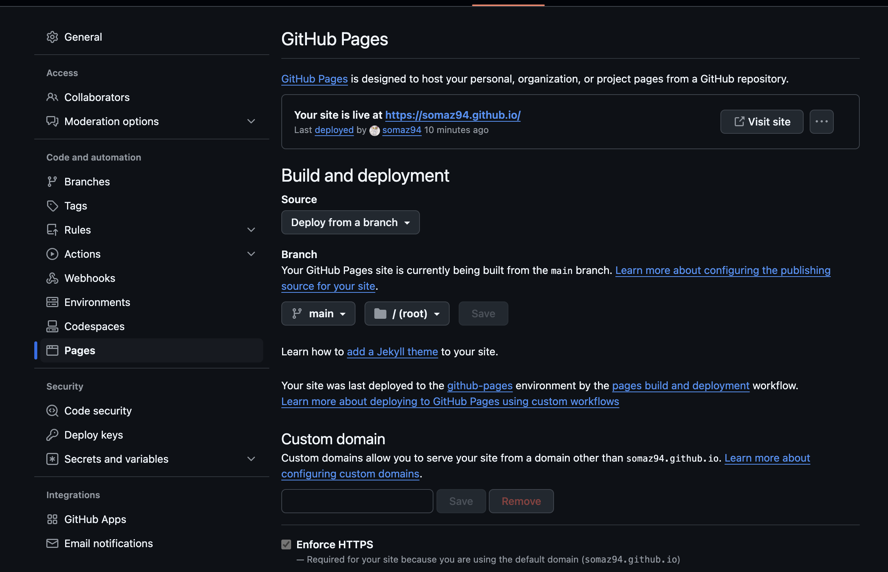Open the add a Jekyll theme link
This screenshot has width=888, height=572.
(x=392, y=352)
